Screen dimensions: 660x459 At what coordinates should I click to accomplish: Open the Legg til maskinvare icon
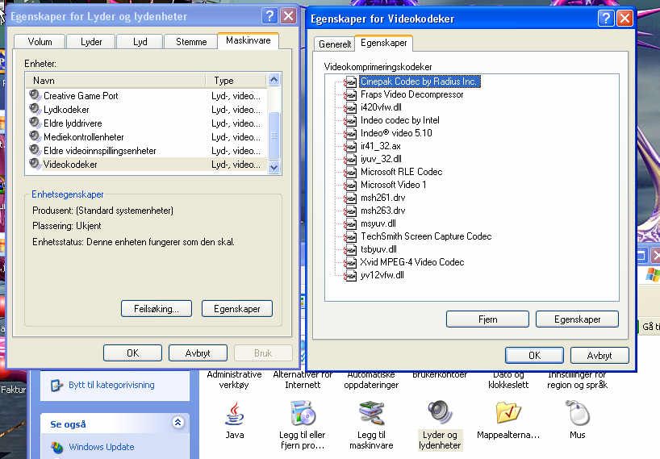(x=371, y=413)
